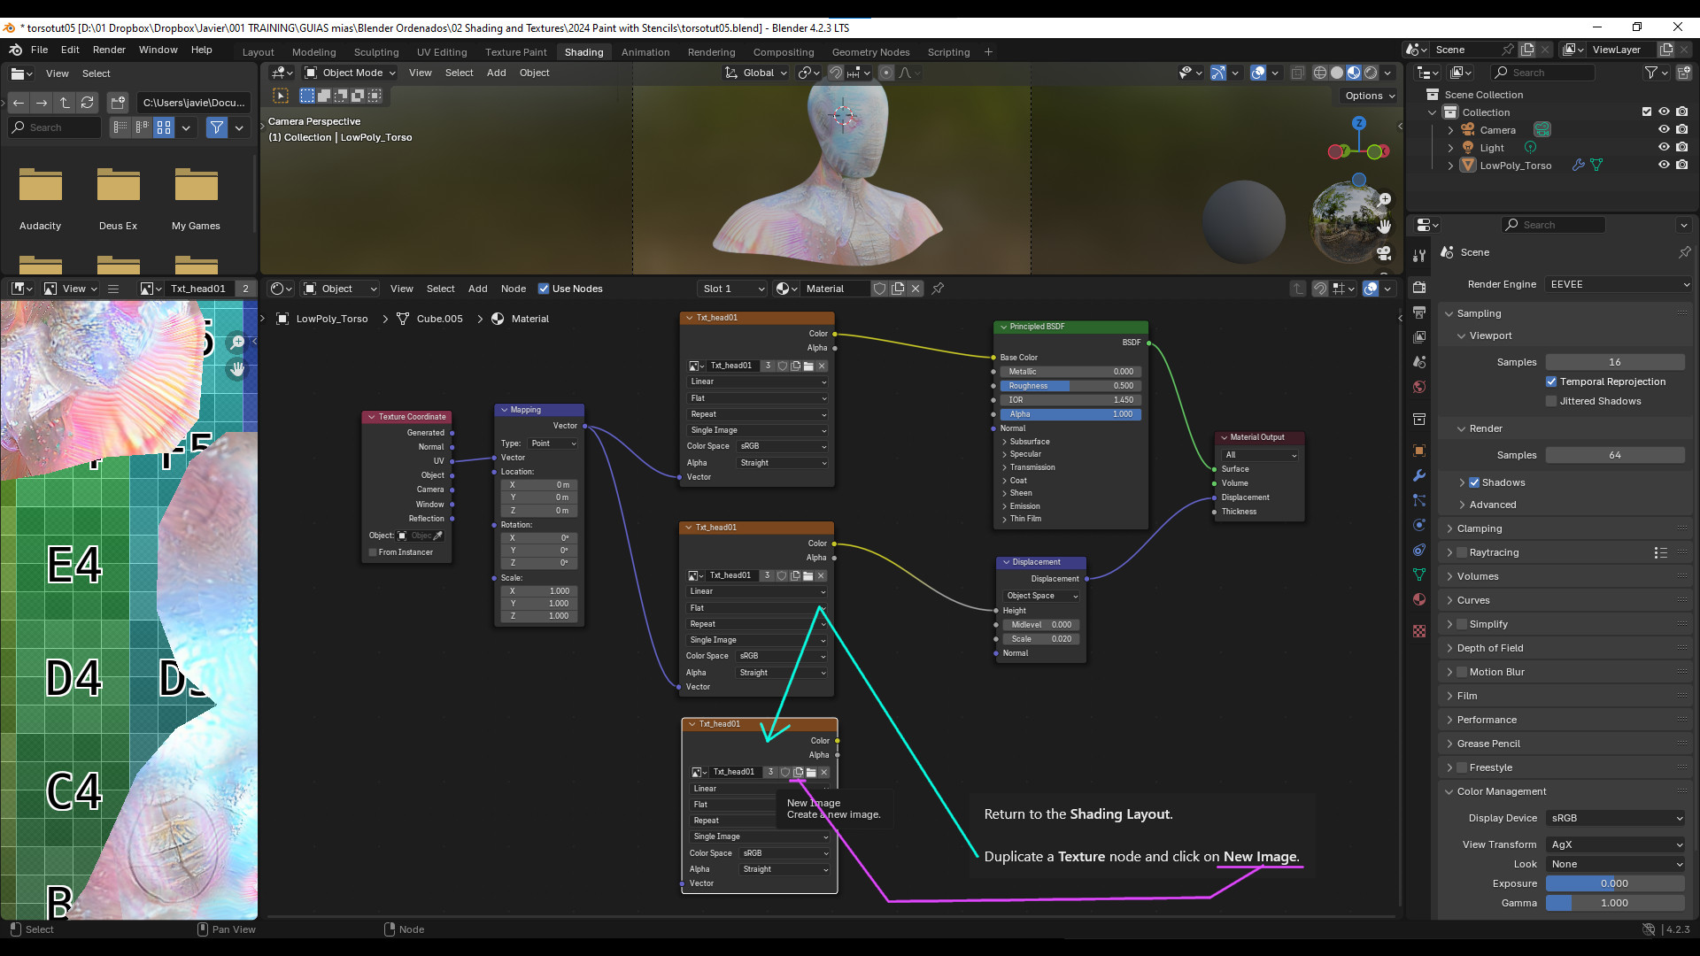The image size is (1700, 956).
Task: Open the Render menu in top bar
Action: coord(109,50)
